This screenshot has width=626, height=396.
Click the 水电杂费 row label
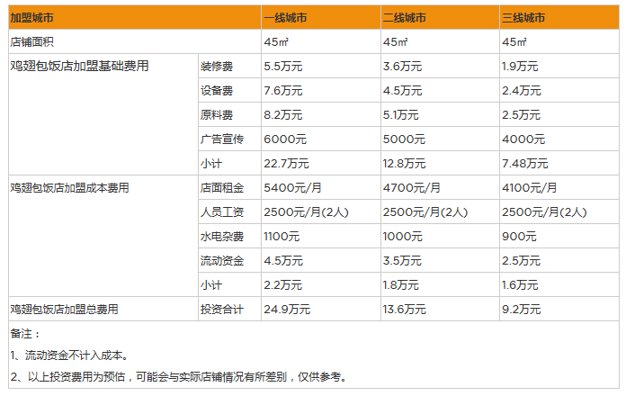pyautogui.click(x=221, y=237)
